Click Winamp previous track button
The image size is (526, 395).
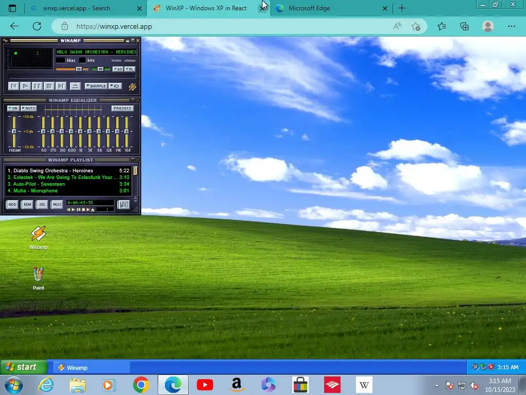[13, 86]
